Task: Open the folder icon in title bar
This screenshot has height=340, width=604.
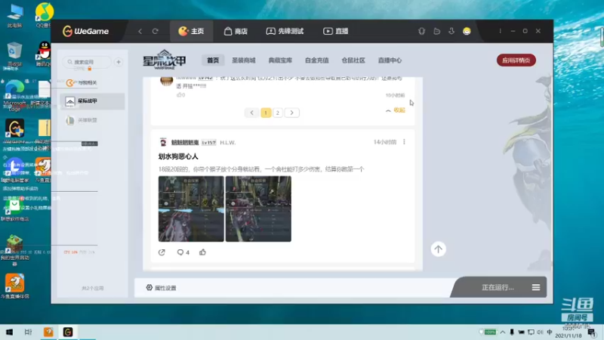Action: (x=436, y=31)
